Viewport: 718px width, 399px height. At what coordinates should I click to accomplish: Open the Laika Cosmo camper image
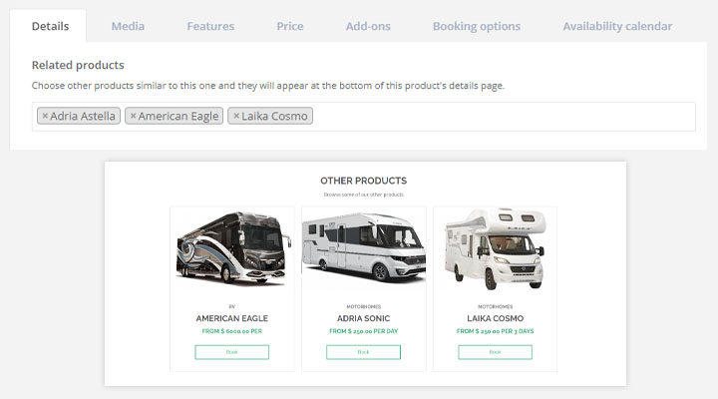tap(495, 248)
